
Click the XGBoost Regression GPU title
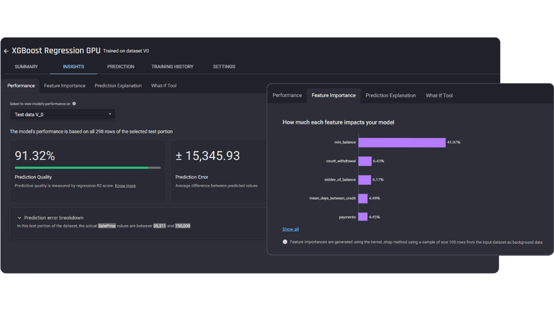point(56,51)
